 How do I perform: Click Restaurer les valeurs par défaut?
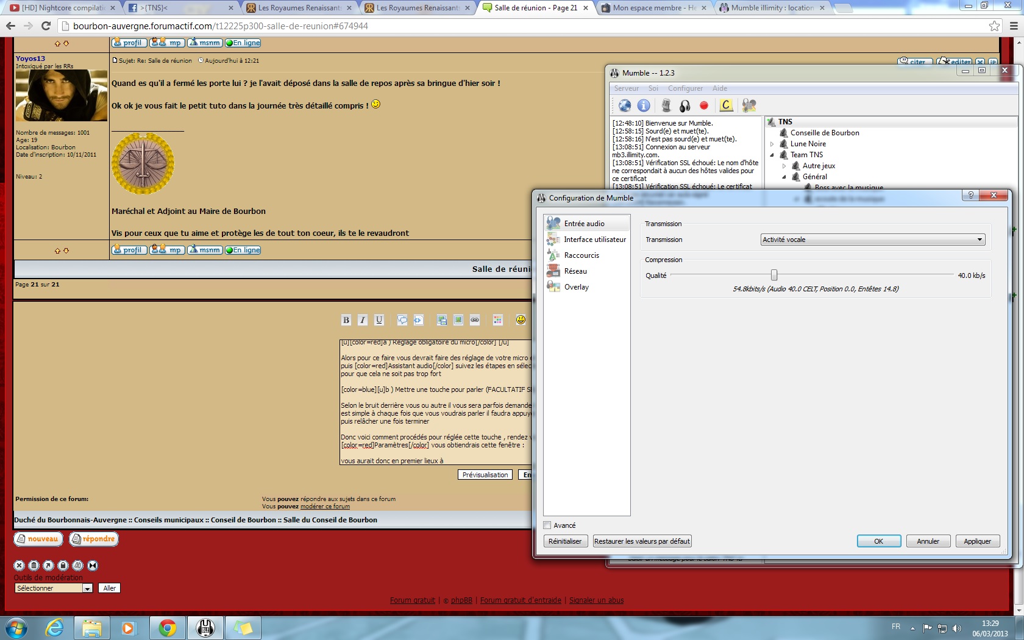(642, 541)
